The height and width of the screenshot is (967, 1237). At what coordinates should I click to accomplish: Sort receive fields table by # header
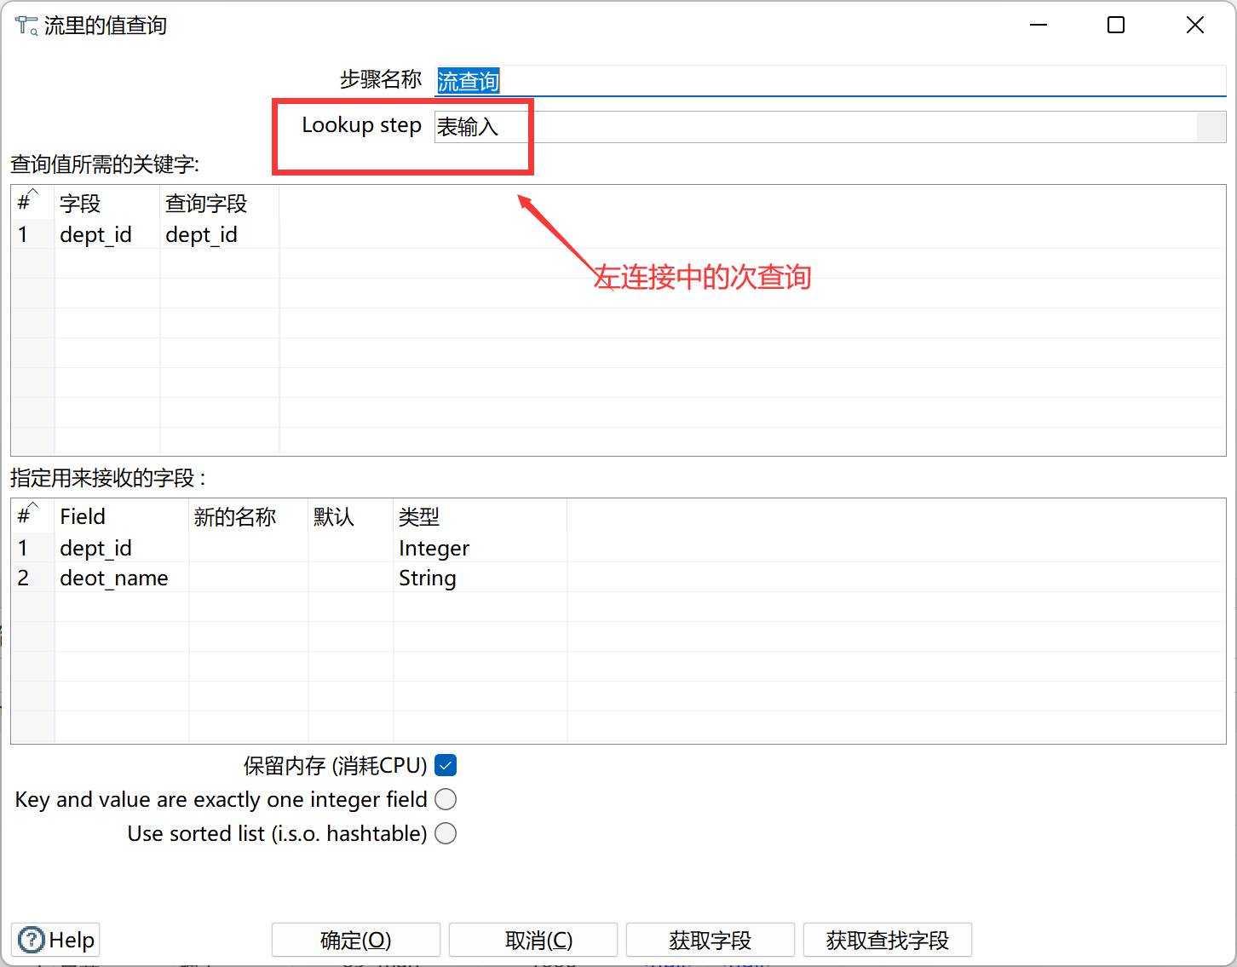(33, 516)
